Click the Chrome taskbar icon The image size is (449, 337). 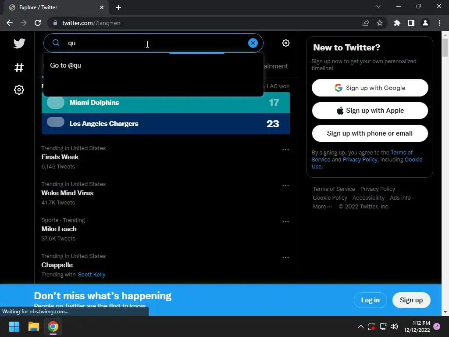[x=53, y=326]
